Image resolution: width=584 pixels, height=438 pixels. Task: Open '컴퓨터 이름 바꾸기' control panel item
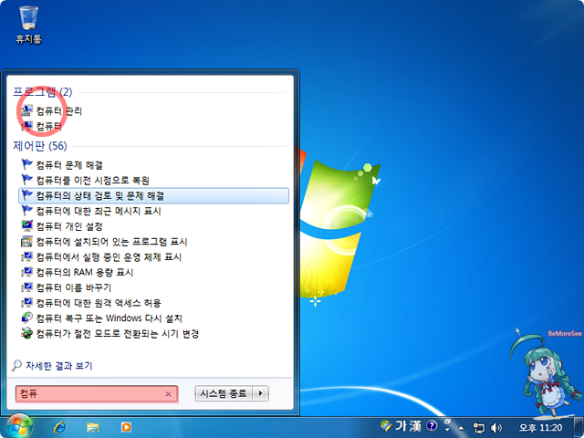[74, 287]
